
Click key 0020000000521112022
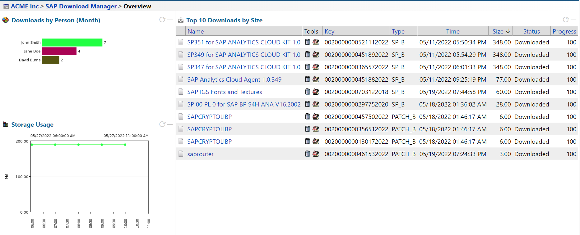[356, 42]
